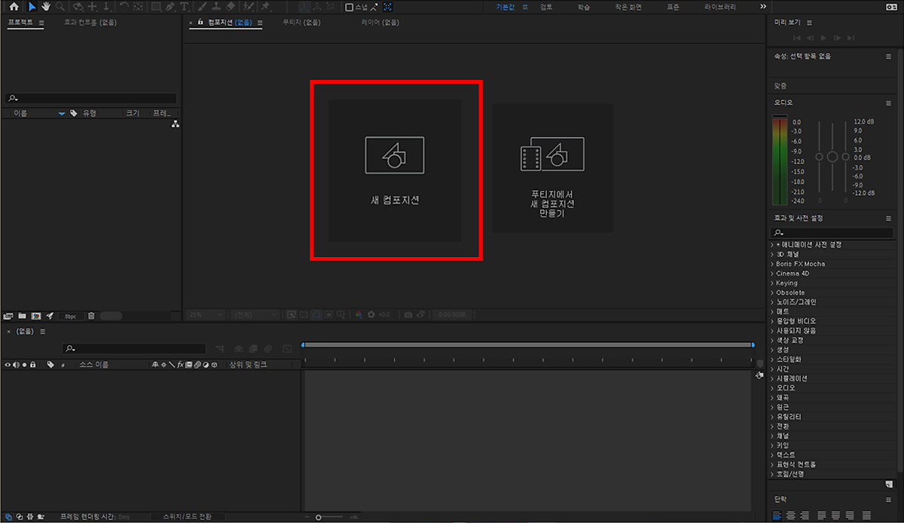Switch to the 효과 컨트롤 tab
This screenshot has width=904, height=523.
pyautogui.click(x=90, y=23)
